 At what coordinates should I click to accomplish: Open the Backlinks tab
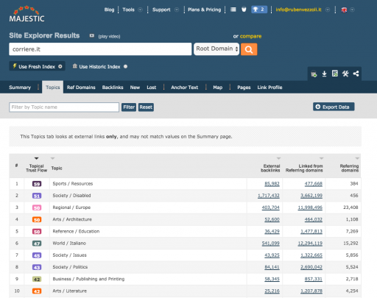click(113, 88)
